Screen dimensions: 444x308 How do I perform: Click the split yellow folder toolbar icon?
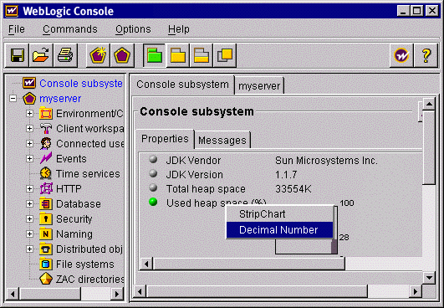click(202, 55)
